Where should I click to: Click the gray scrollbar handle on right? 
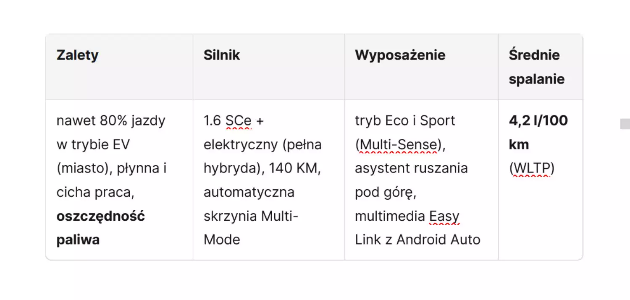[625, 124]
